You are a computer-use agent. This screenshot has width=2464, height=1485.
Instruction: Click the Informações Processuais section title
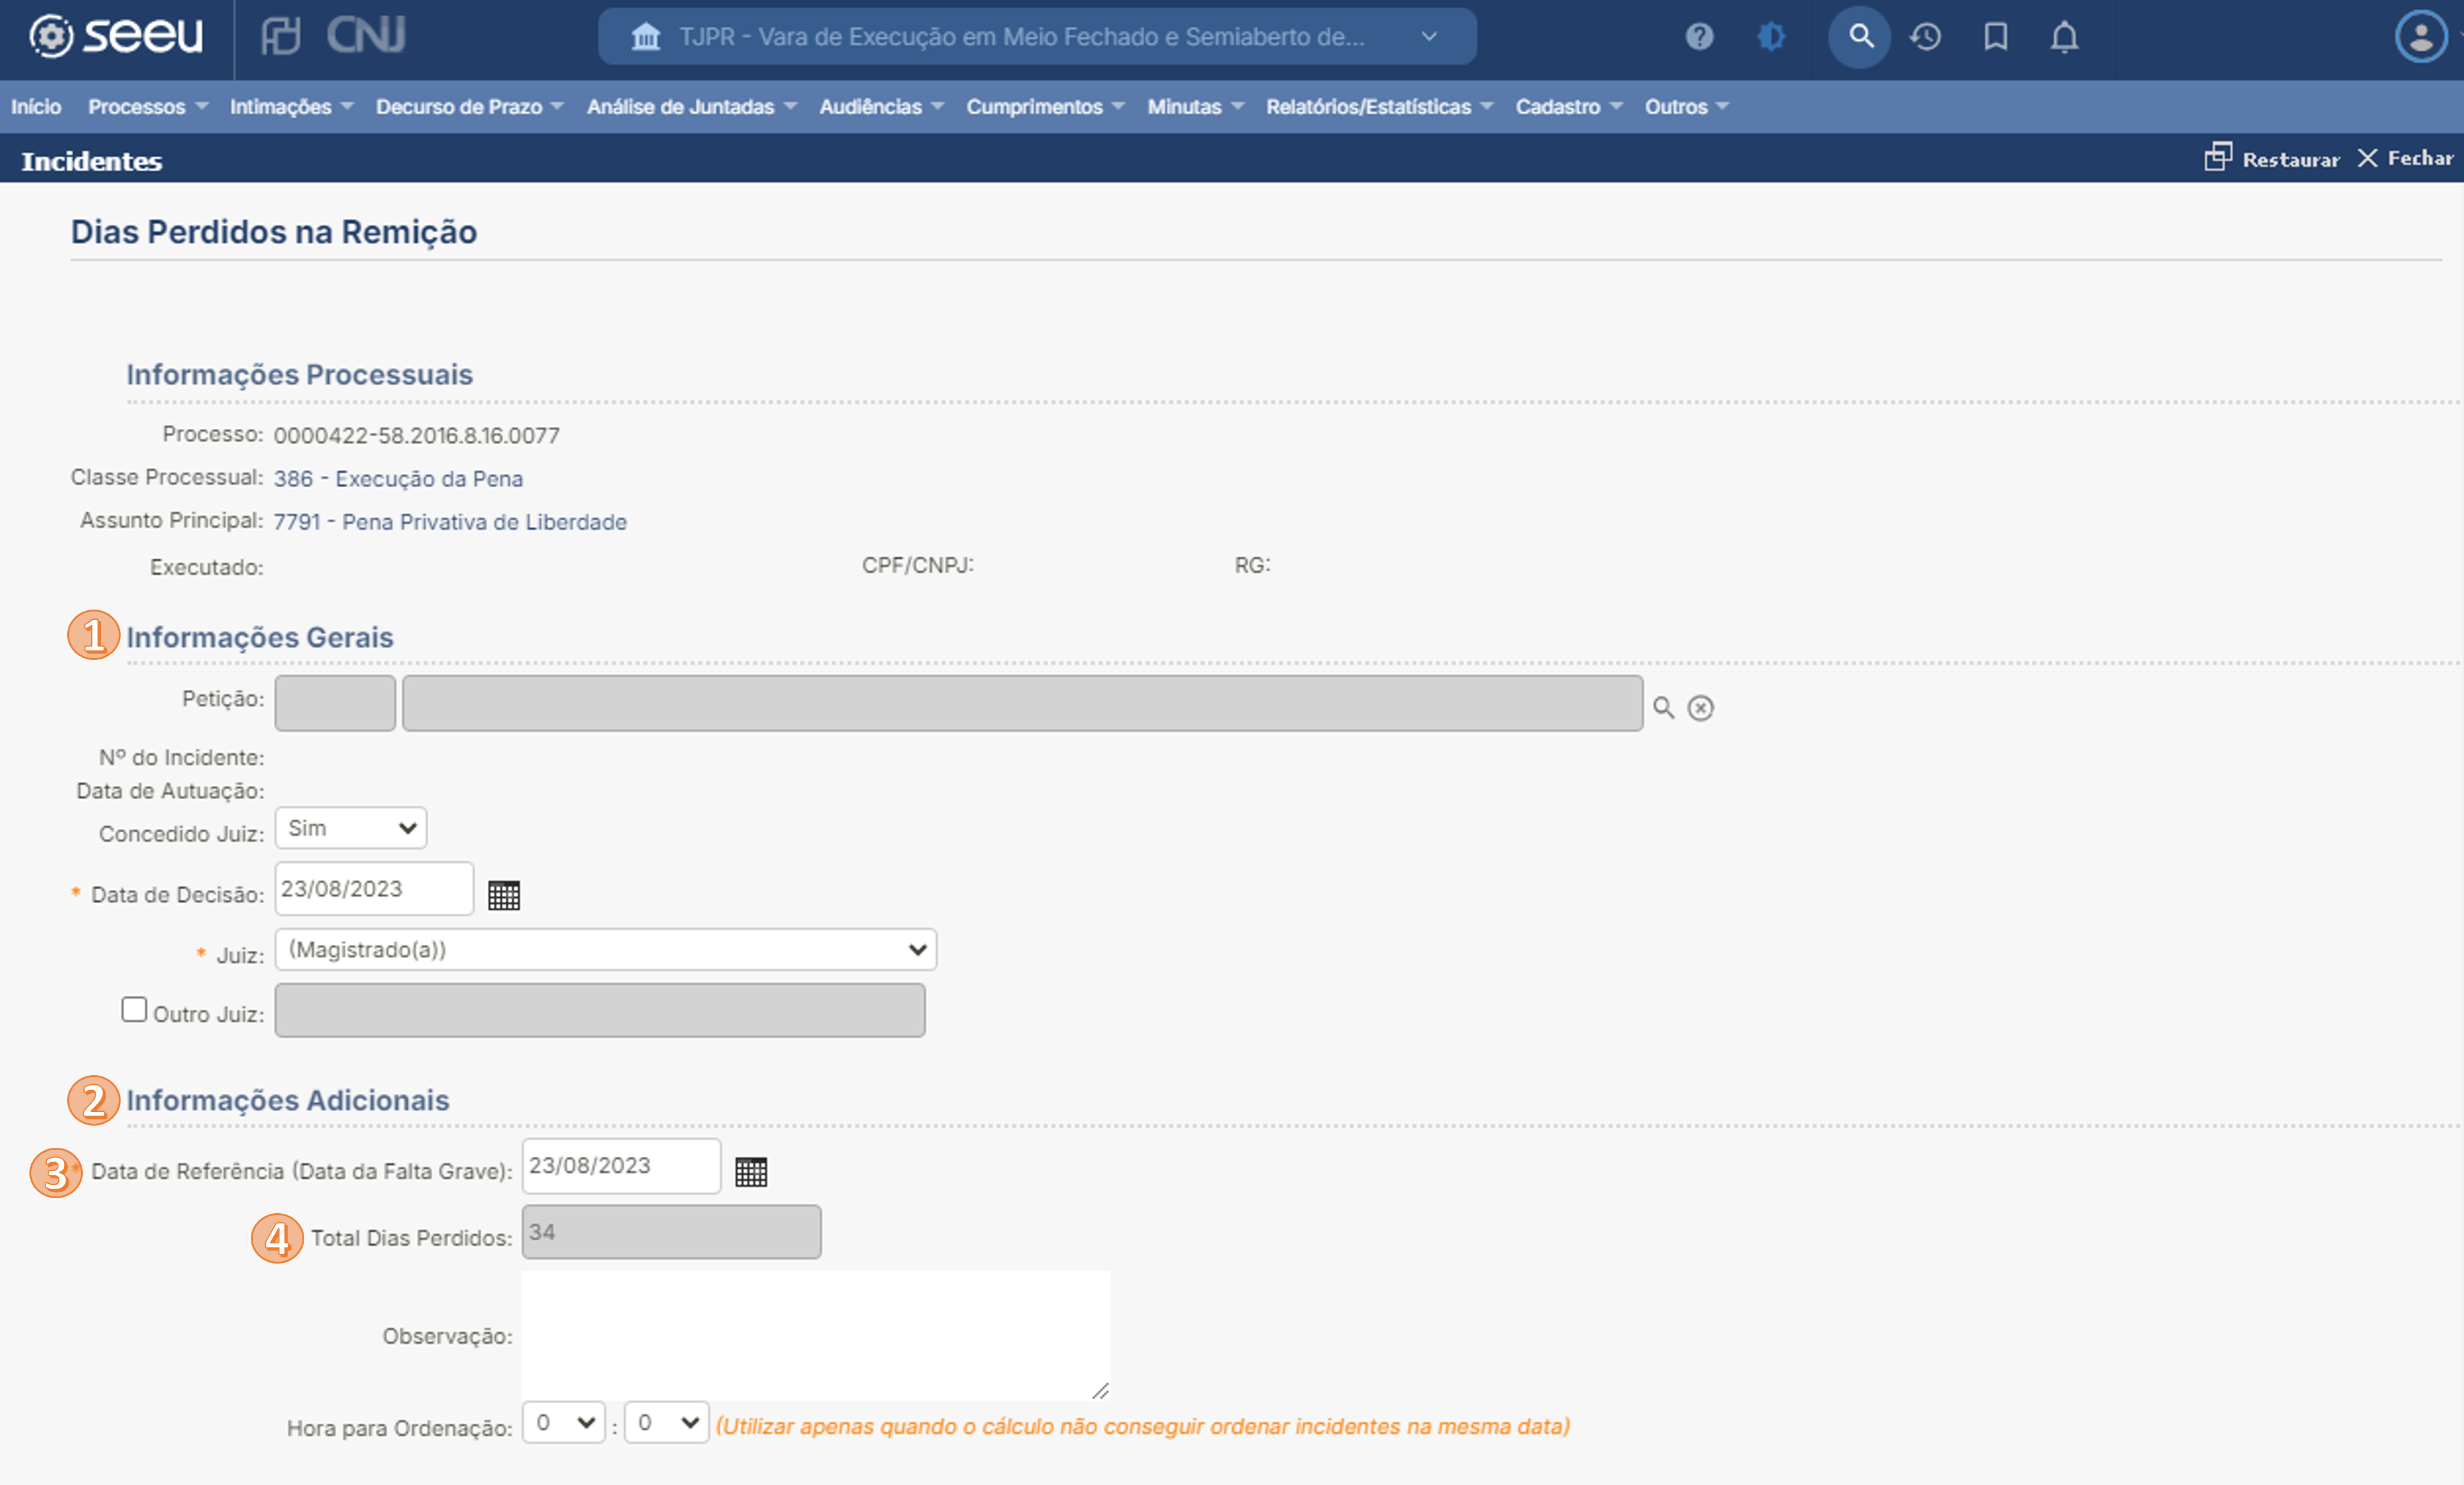(299, 374)
